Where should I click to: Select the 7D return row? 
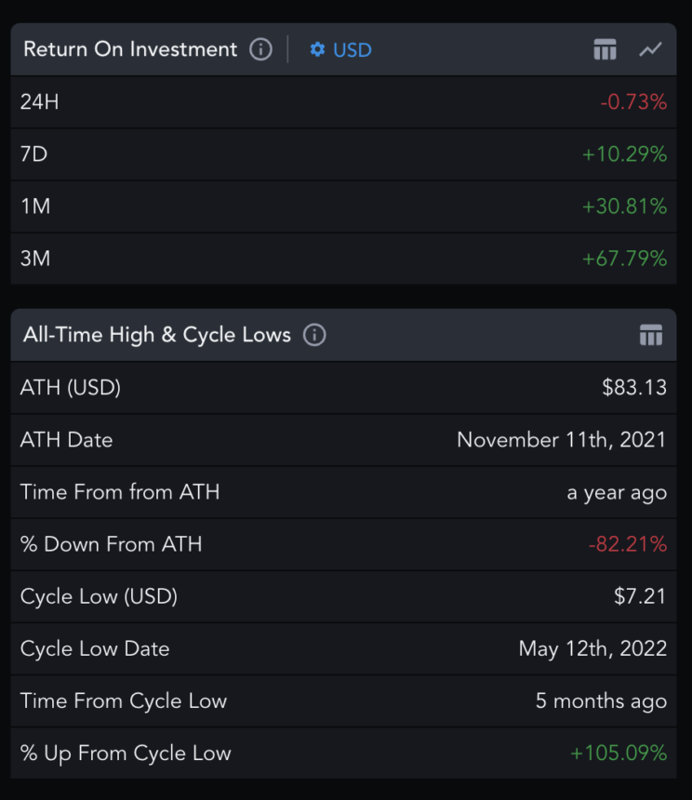[x=343, y=154]
